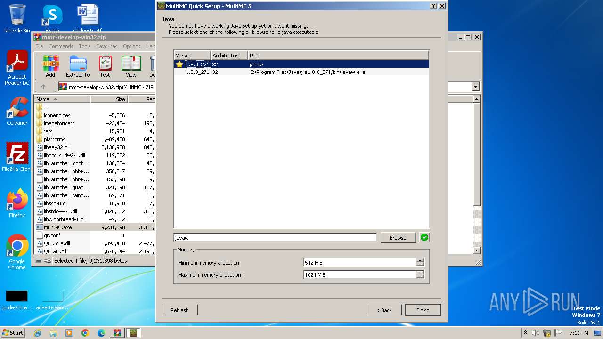Click the MultiMC help question button
This screenshot has width=603, height=339.
(433, 6)
